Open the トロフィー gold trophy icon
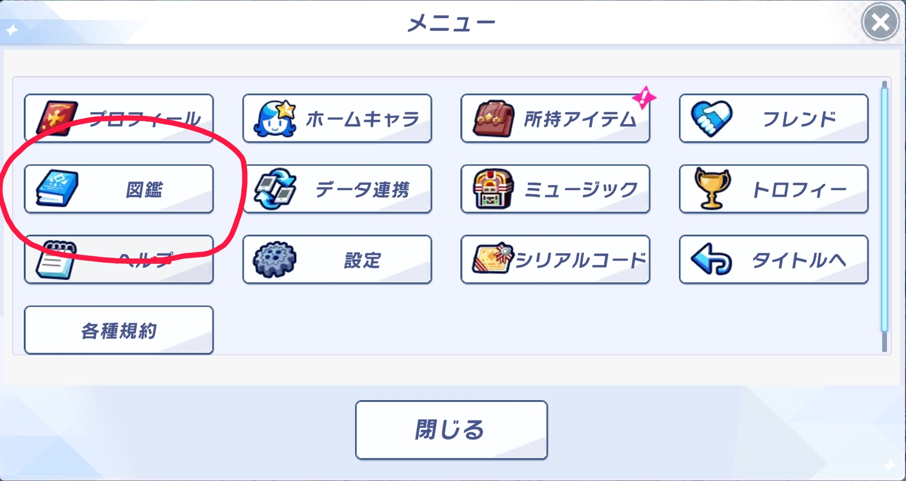The height and width of the screenshot is (481, 906). point(712,189)
